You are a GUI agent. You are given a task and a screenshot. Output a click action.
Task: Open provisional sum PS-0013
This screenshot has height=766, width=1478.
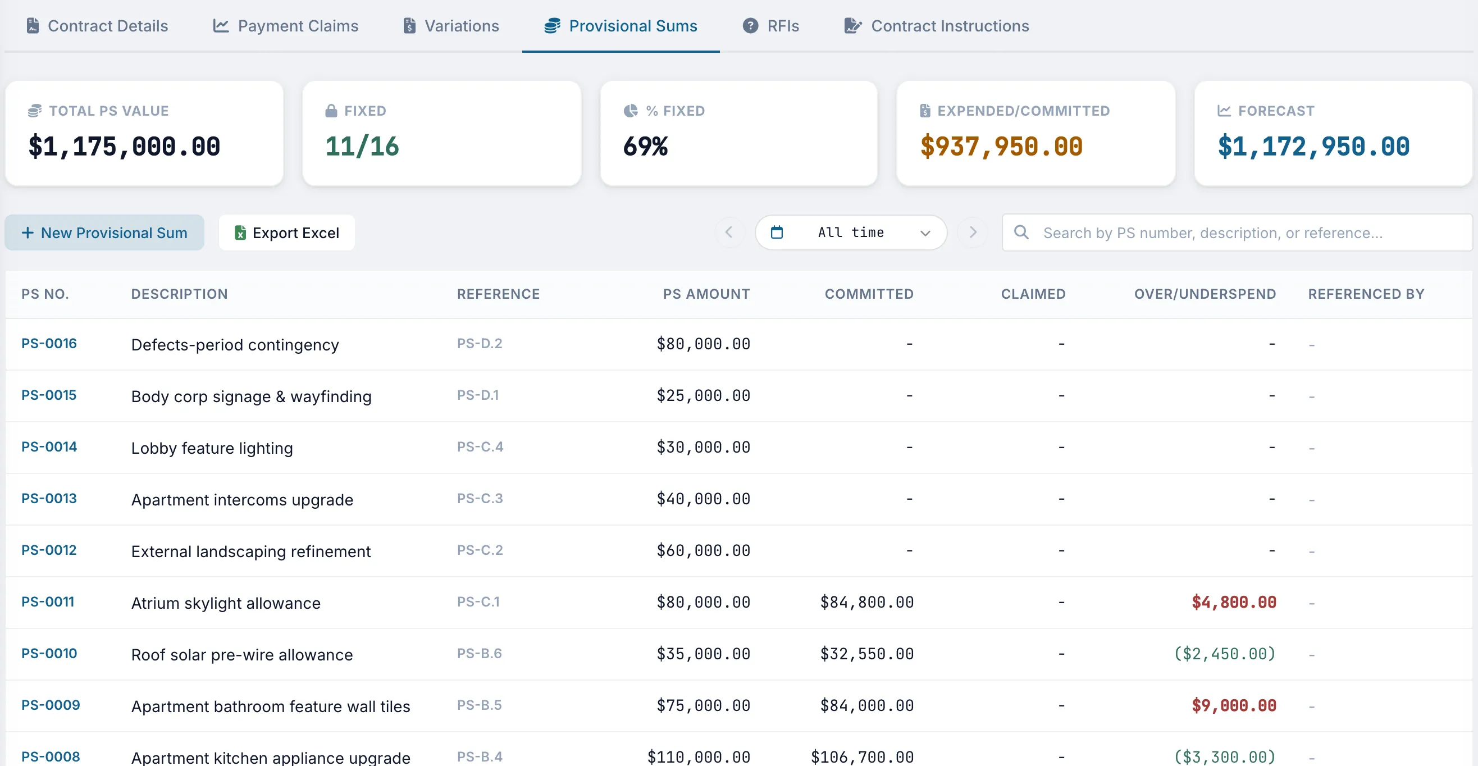click(49, 498)
